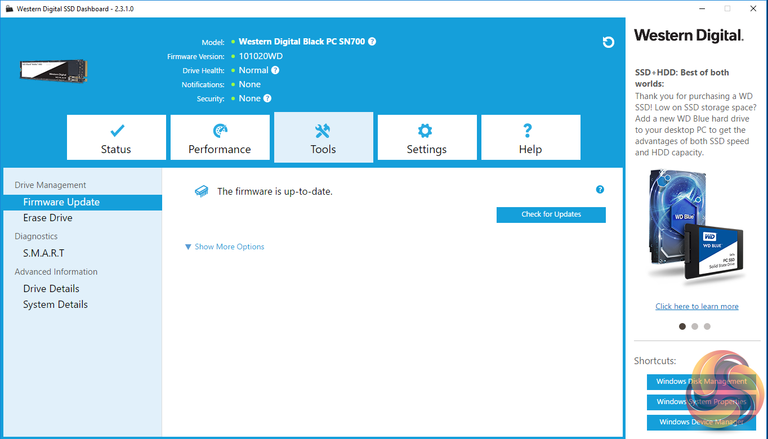Image resolution: width=768 pixels, height=439 pixels.
Task: Open the Help tab
Action: 530,138
